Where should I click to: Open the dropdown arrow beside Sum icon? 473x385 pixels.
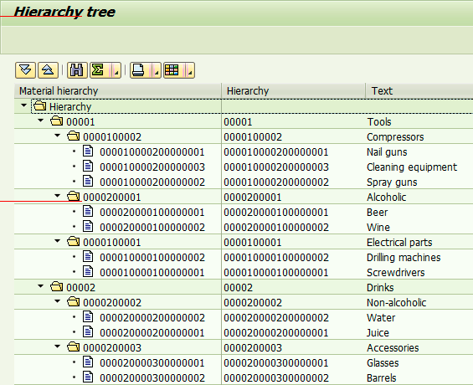[116, 70]
